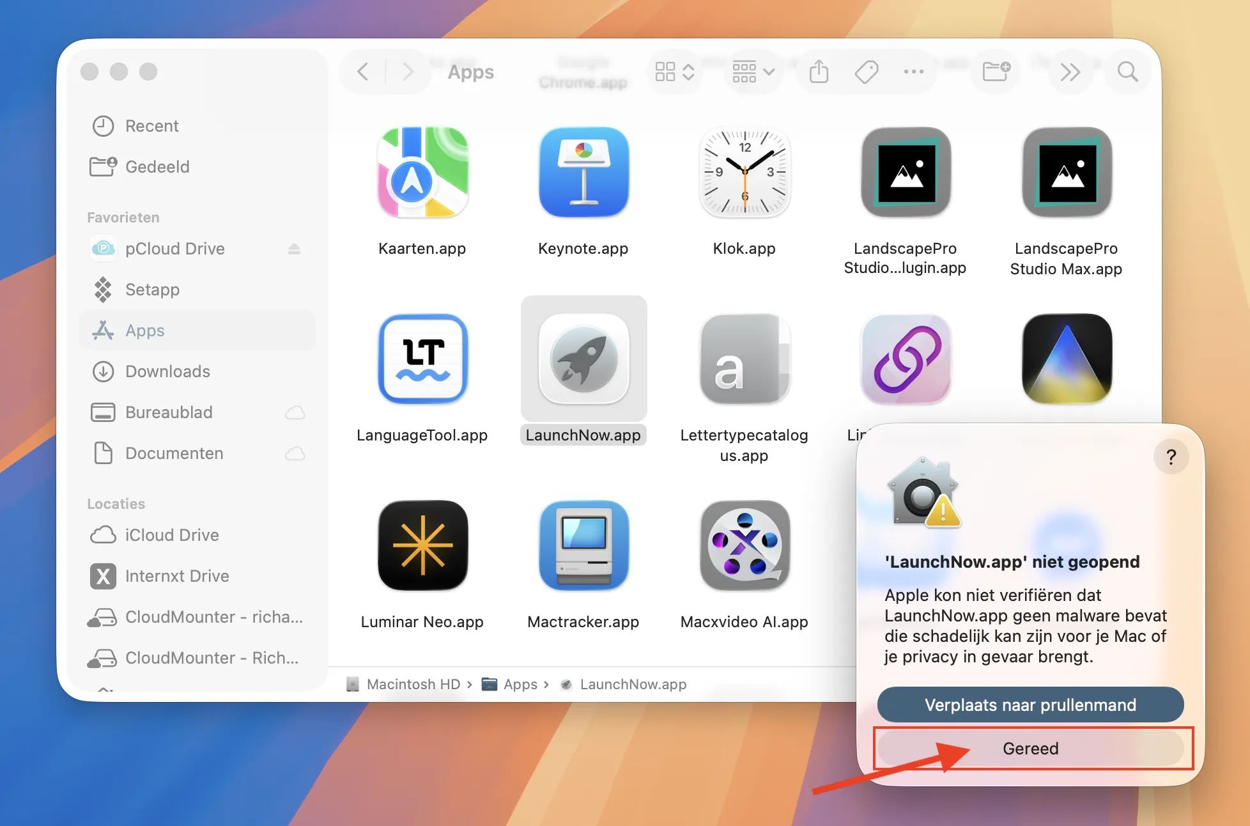Click the Gereed button
Image resolution: width=1250 pixels, height=826 pixels.
[x=1030, y=749]
